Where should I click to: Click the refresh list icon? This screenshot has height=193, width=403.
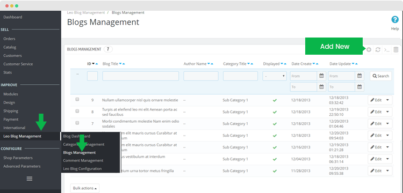(378, 50)
